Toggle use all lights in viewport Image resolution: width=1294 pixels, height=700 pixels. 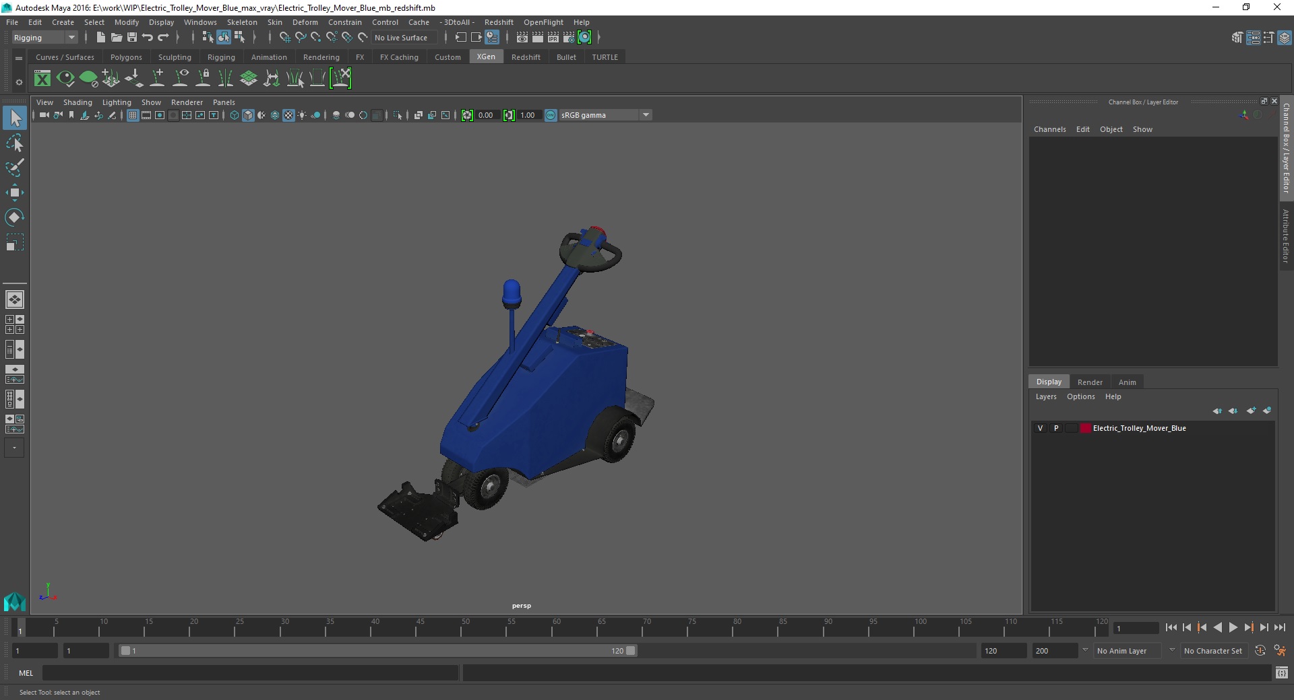pos(302,115)
